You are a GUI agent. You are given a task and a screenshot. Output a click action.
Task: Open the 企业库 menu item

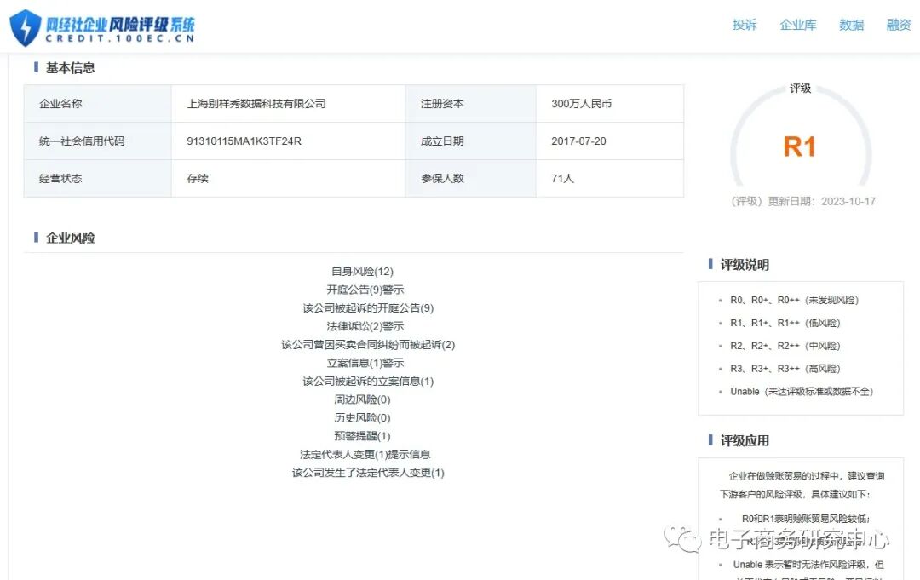pyautogui.click(x=798, y=26)
